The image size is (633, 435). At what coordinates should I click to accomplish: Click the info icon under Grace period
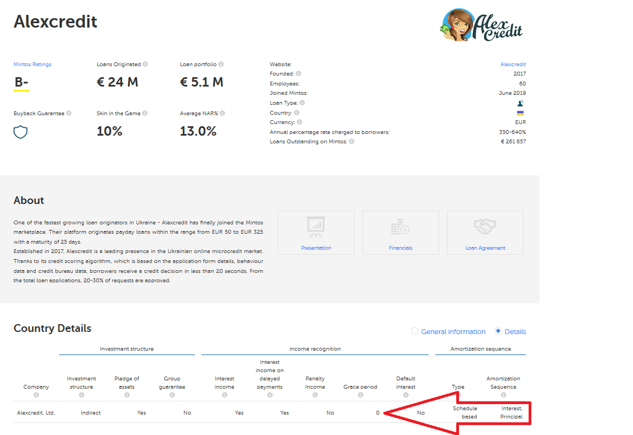[360, 395]
